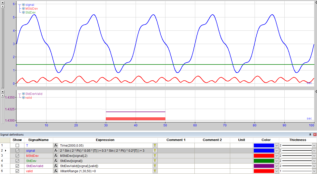Image resolution: width=317 pixels, height=174 pixels.
Task: Click the signal legend icon in the top graph
Action: pos(23,5)
